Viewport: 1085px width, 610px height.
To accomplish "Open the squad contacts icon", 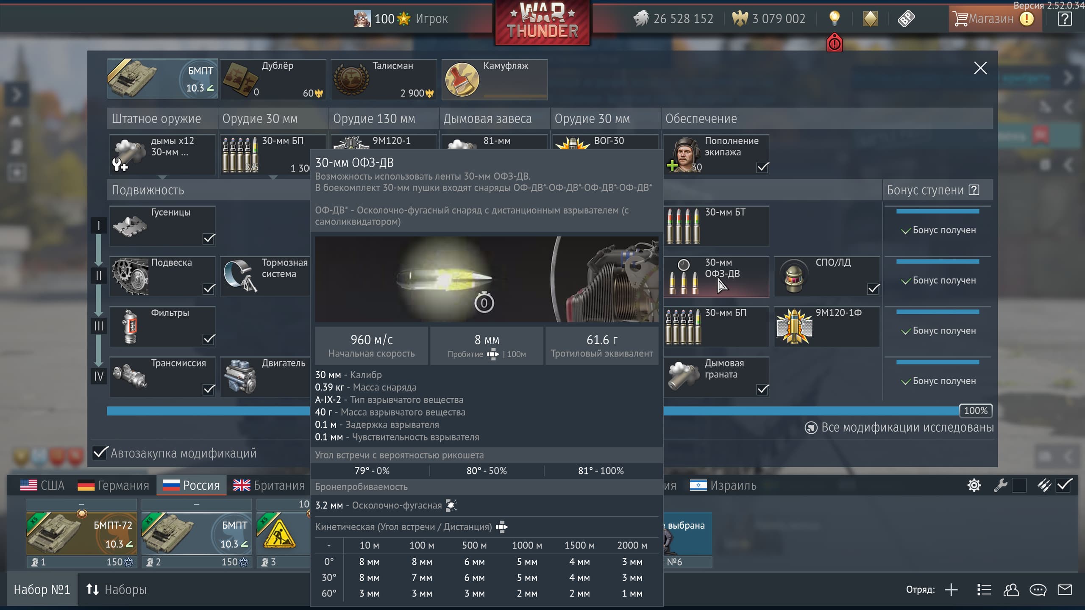I will click(x=1011, y=590).
